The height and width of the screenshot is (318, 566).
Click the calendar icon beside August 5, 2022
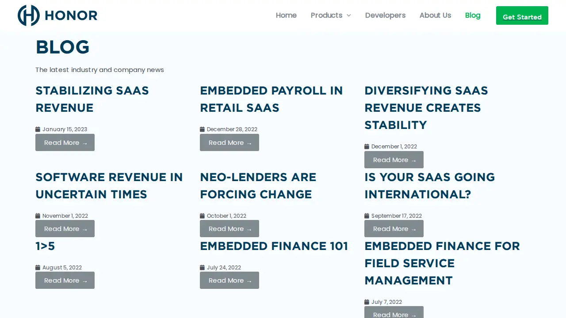pyautogui.click(x=38, y=268)
